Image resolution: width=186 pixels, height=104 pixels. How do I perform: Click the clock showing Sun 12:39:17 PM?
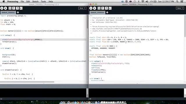point(166,1)
